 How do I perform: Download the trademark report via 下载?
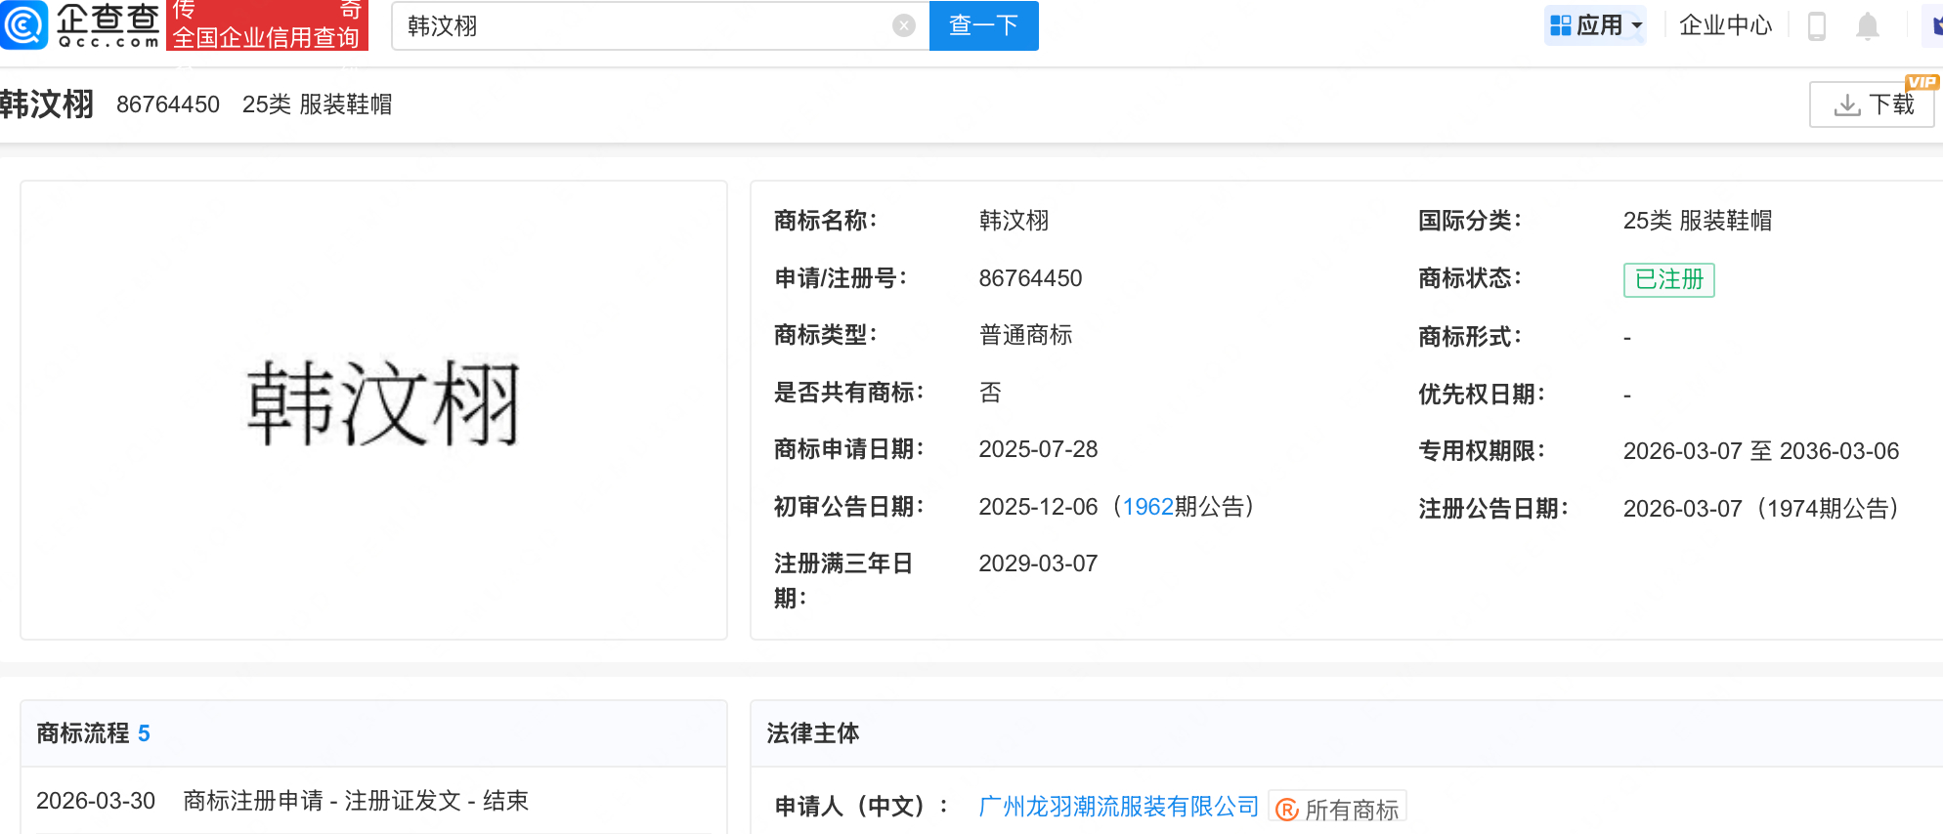1872,104
